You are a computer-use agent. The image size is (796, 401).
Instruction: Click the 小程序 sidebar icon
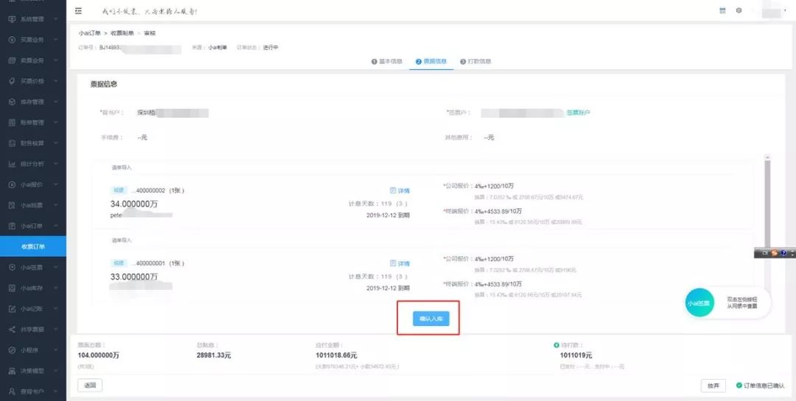tap(13, 350)
